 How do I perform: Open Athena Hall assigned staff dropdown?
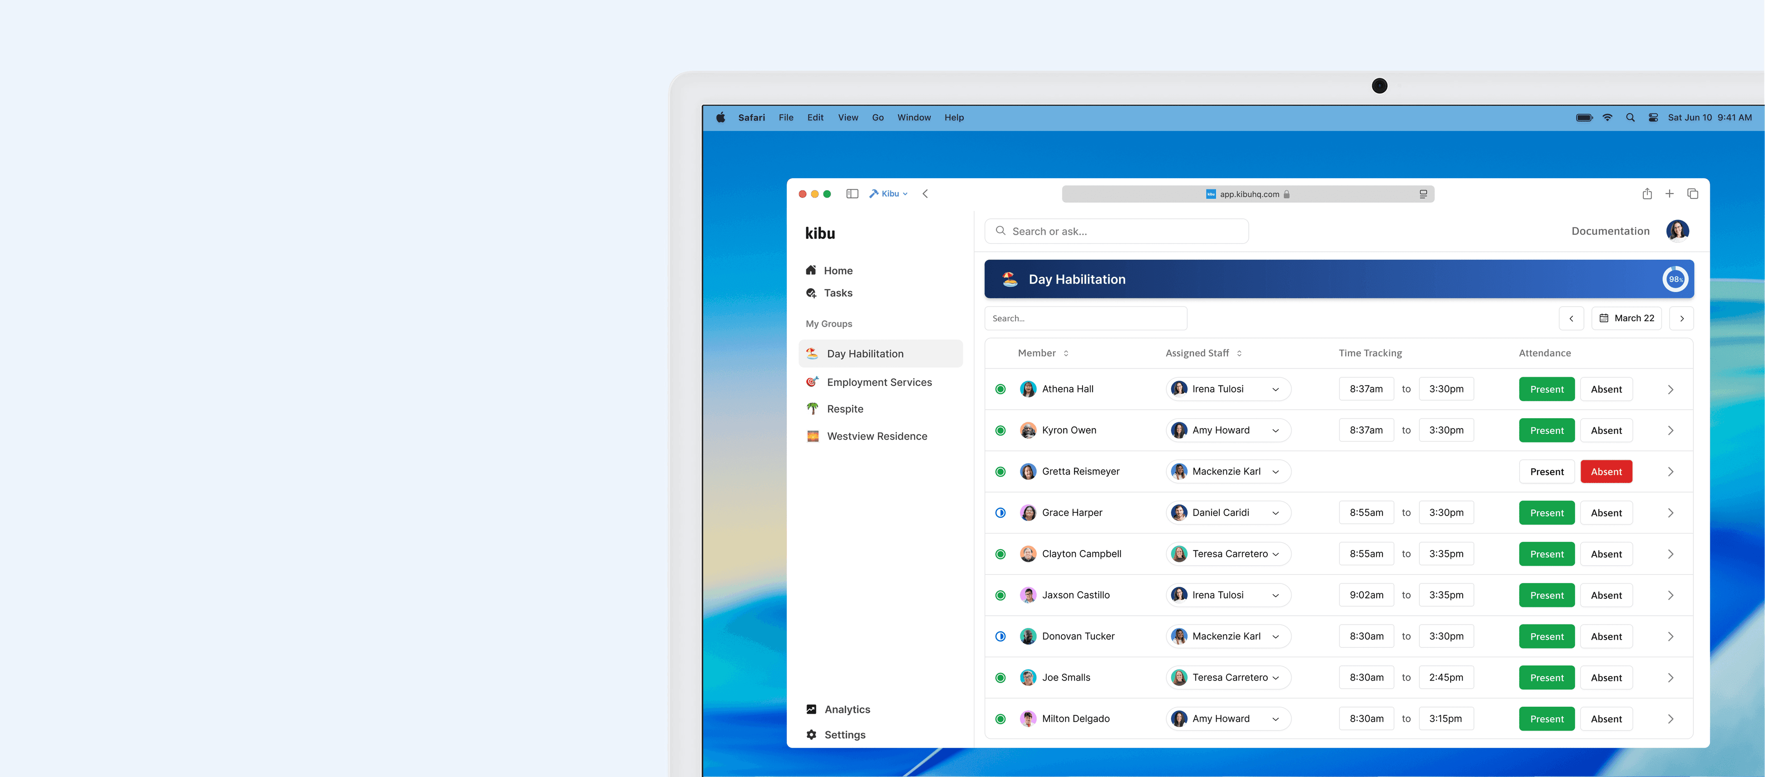(1228, 389)
